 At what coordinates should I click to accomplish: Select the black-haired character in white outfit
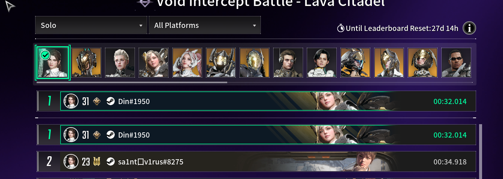tap(322, 62)
